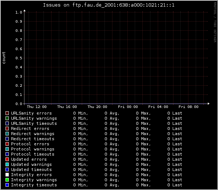
Task: Click the RRDTOOL / TOBI OETIKER watermark
Action: pos(215,22)
